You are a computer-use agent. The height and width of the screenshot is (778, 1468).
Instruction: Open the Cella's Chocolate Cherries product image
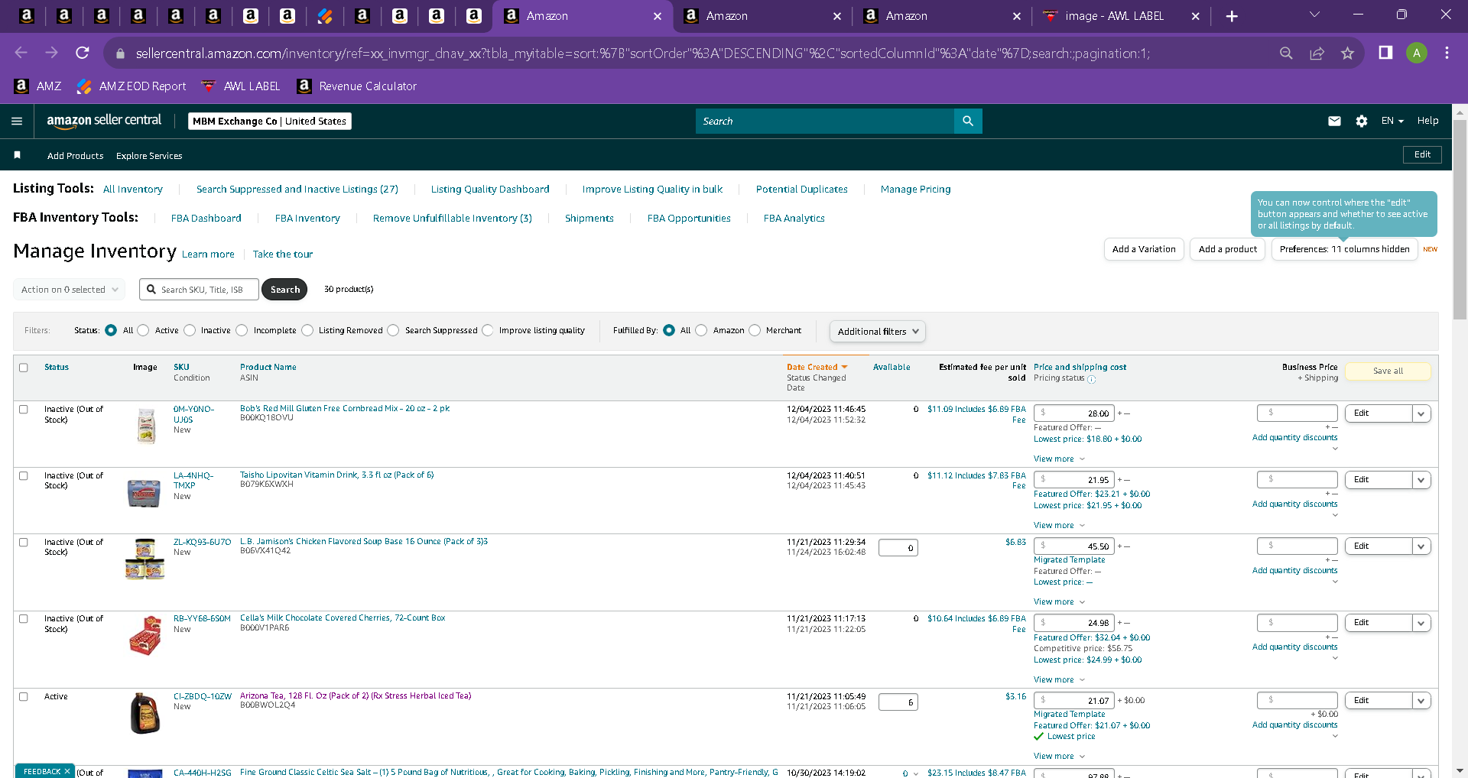[x=145, y=636]
